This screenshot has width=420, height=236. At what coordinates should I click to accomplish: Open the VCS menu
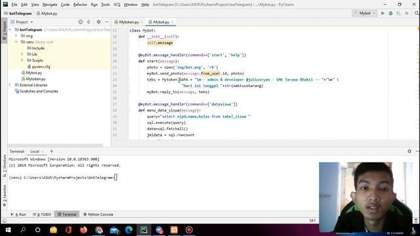117,5
